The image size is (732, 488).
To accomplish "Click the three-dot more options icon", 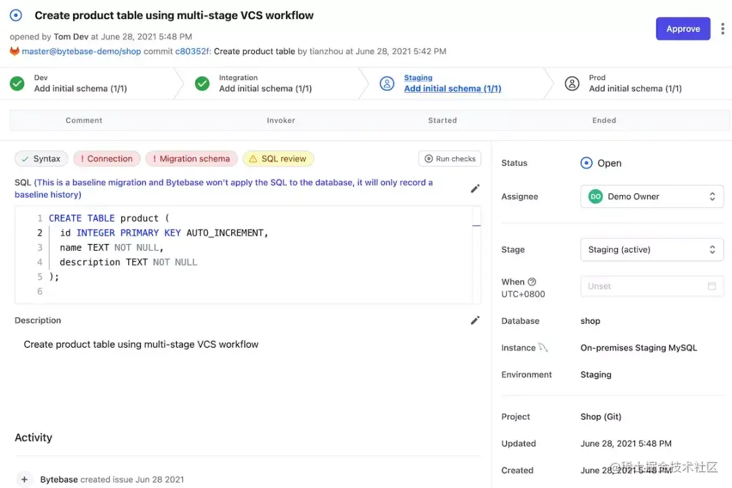I will click(x=723, y=28).
